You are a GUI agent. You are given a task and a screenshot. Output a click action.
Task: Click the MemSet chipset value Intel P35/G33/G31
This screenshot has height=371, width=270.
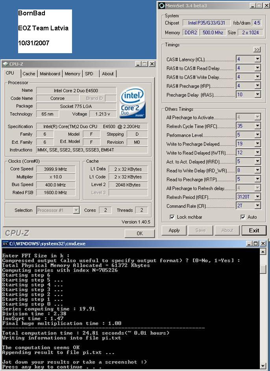point(206,23)
